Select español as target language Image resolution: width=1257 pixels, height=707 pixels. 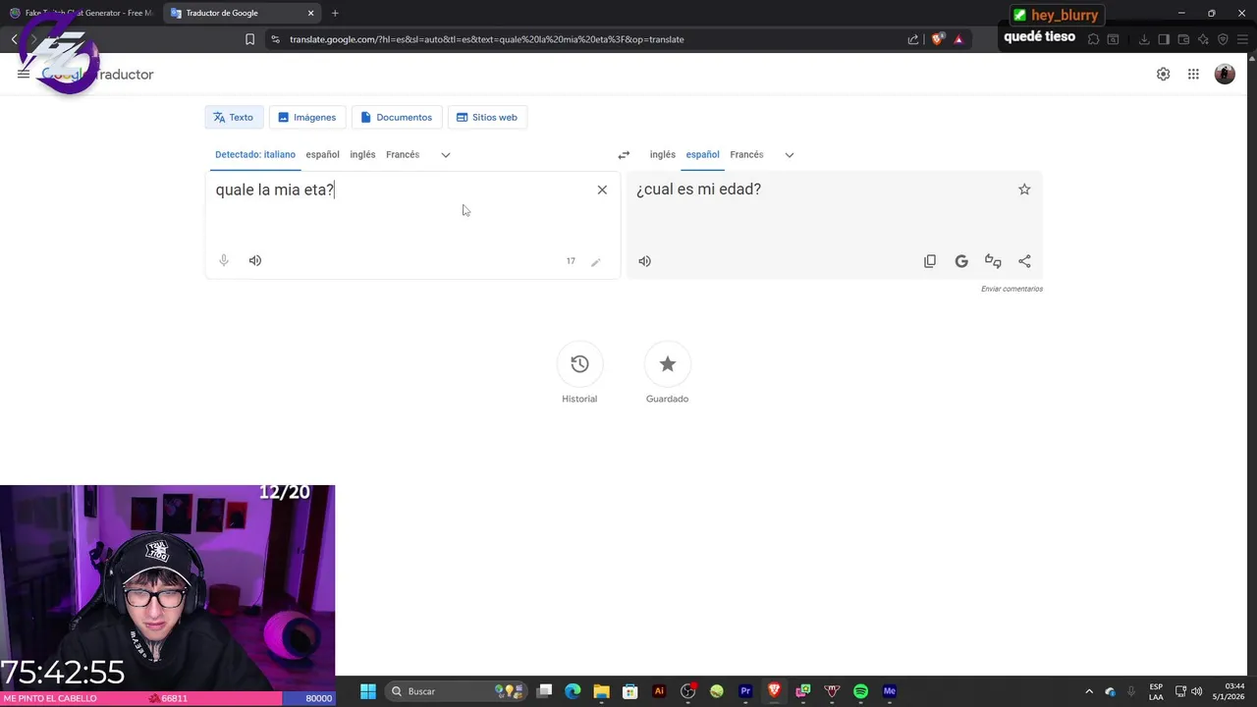702,154
